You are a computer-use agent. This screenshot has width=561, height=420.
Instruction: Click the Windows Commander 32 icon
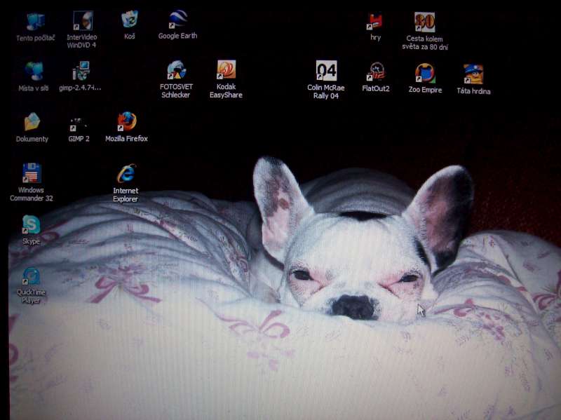click(32, 173)
